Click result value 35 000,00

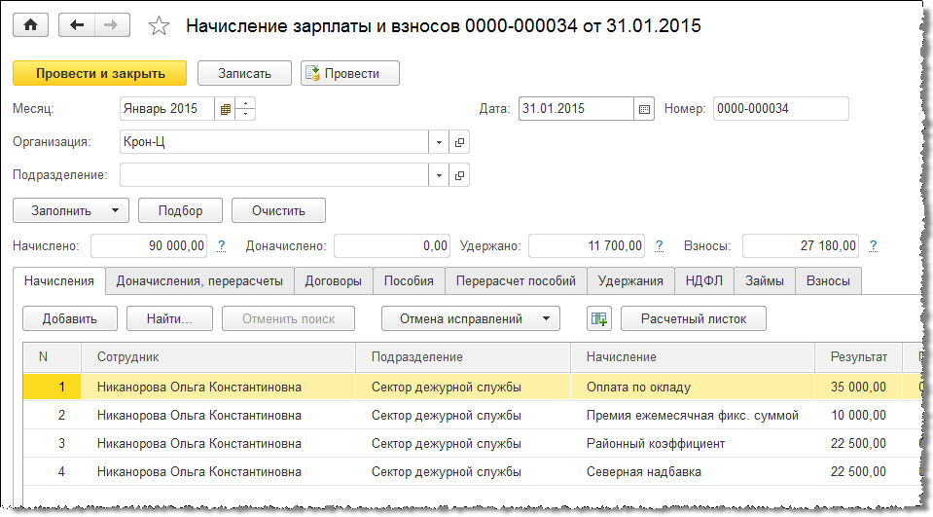(x=859, y=388)
